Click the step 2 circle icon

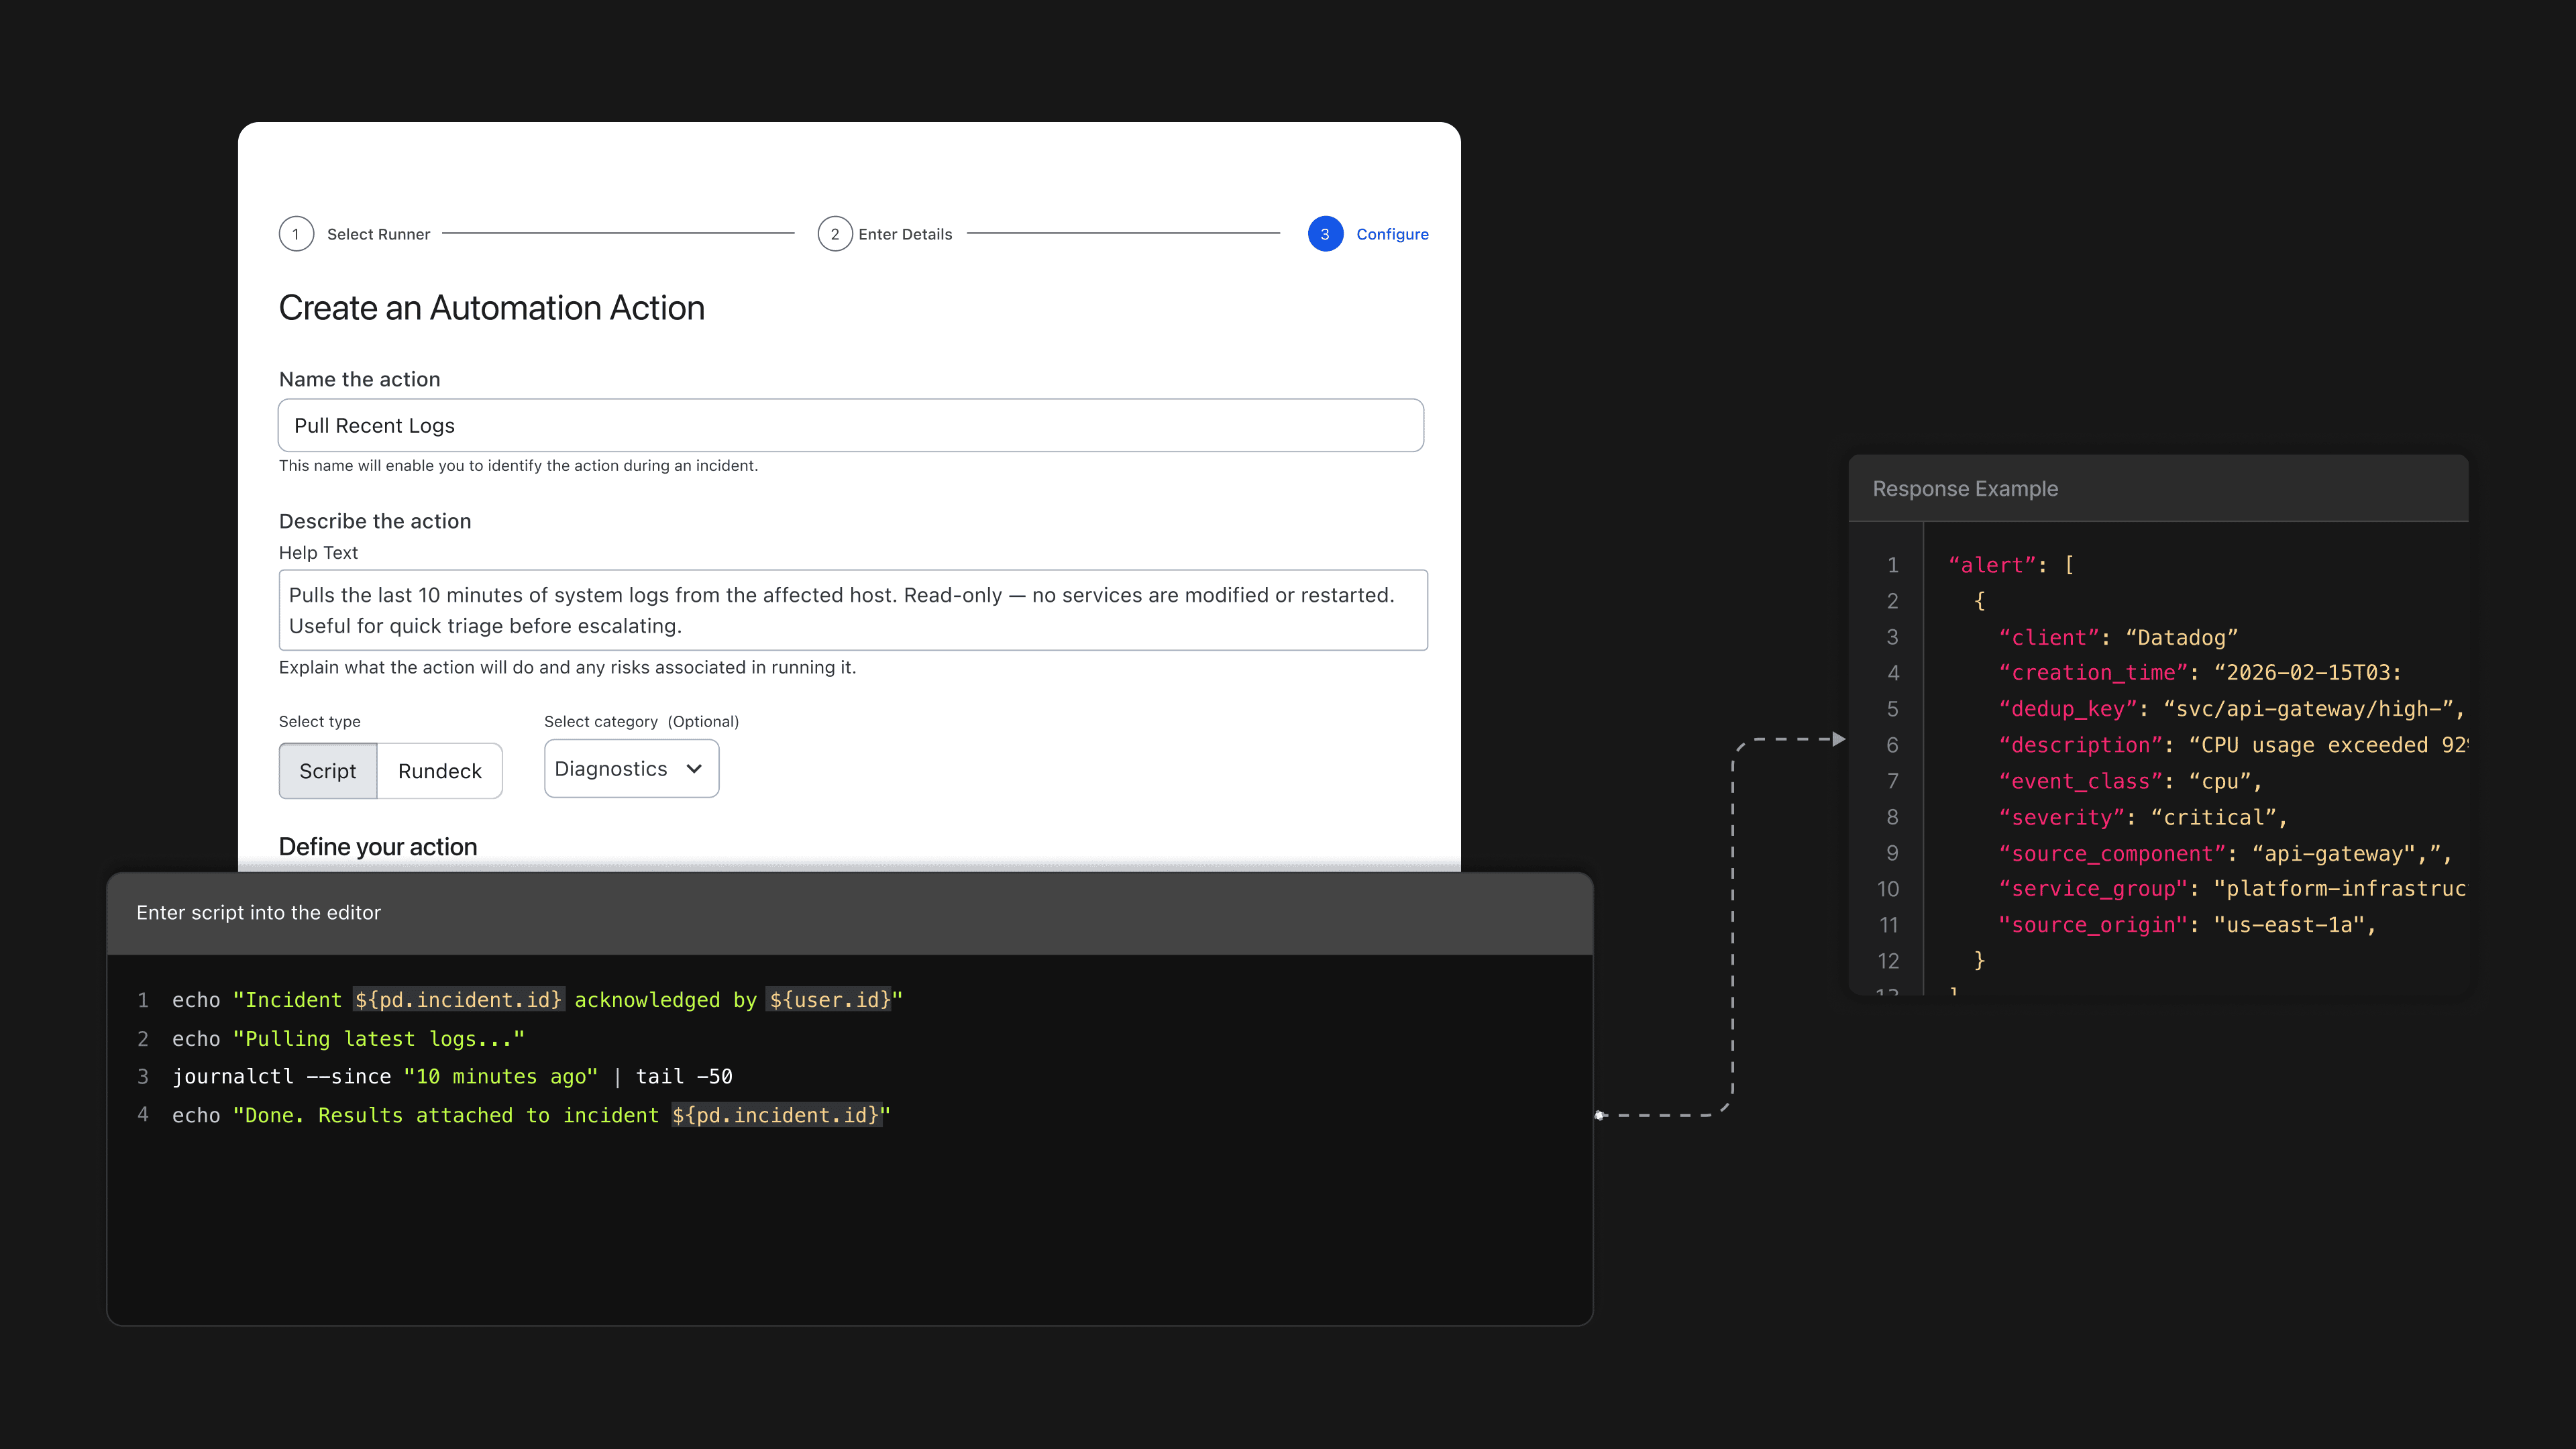coord(835,233)
